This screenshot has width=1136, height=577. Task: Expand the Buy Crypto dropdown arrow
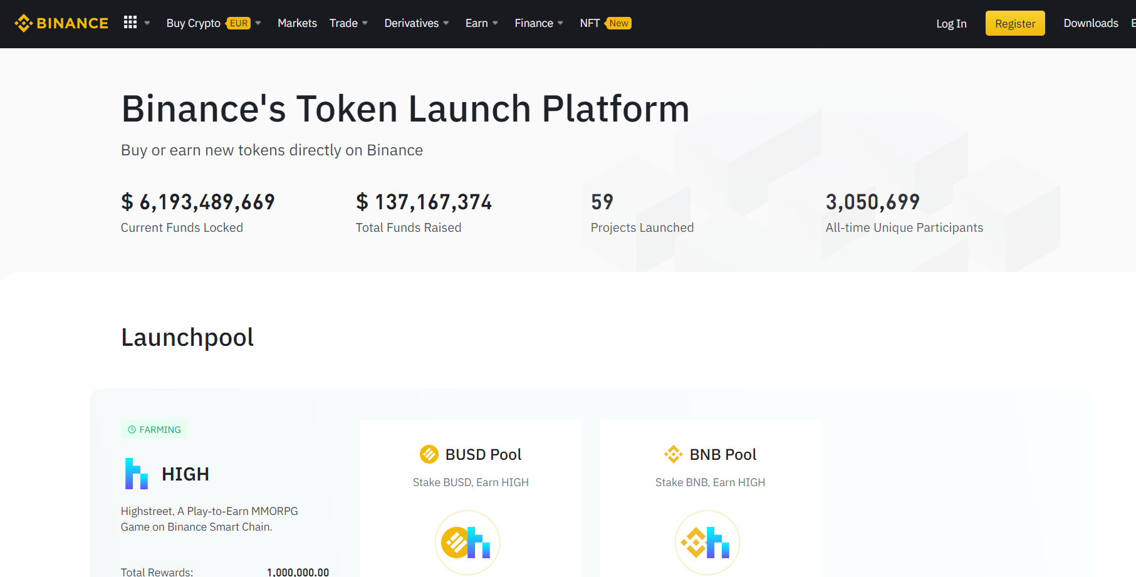pos(258,23)
